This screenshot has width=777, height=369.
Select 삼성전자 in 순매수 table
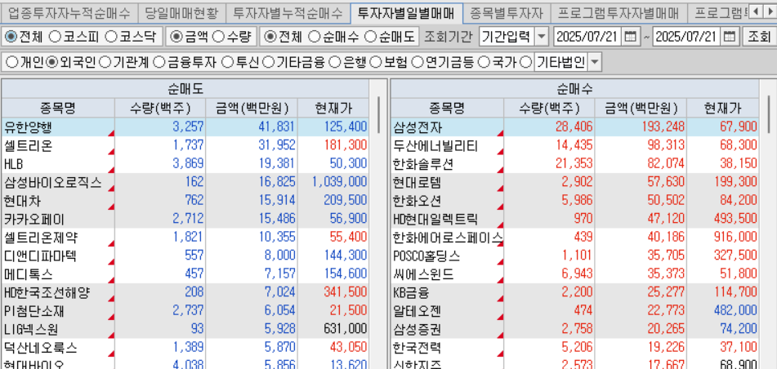pyautogui.click(x=574, y=127)
